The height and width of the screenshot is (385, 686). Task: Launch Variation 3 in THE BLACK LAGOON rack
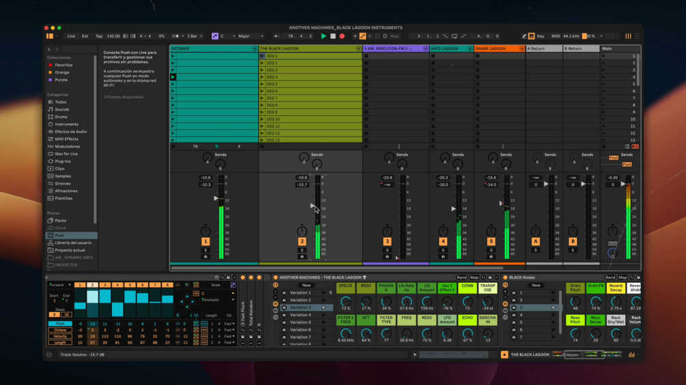pos(324,307)
